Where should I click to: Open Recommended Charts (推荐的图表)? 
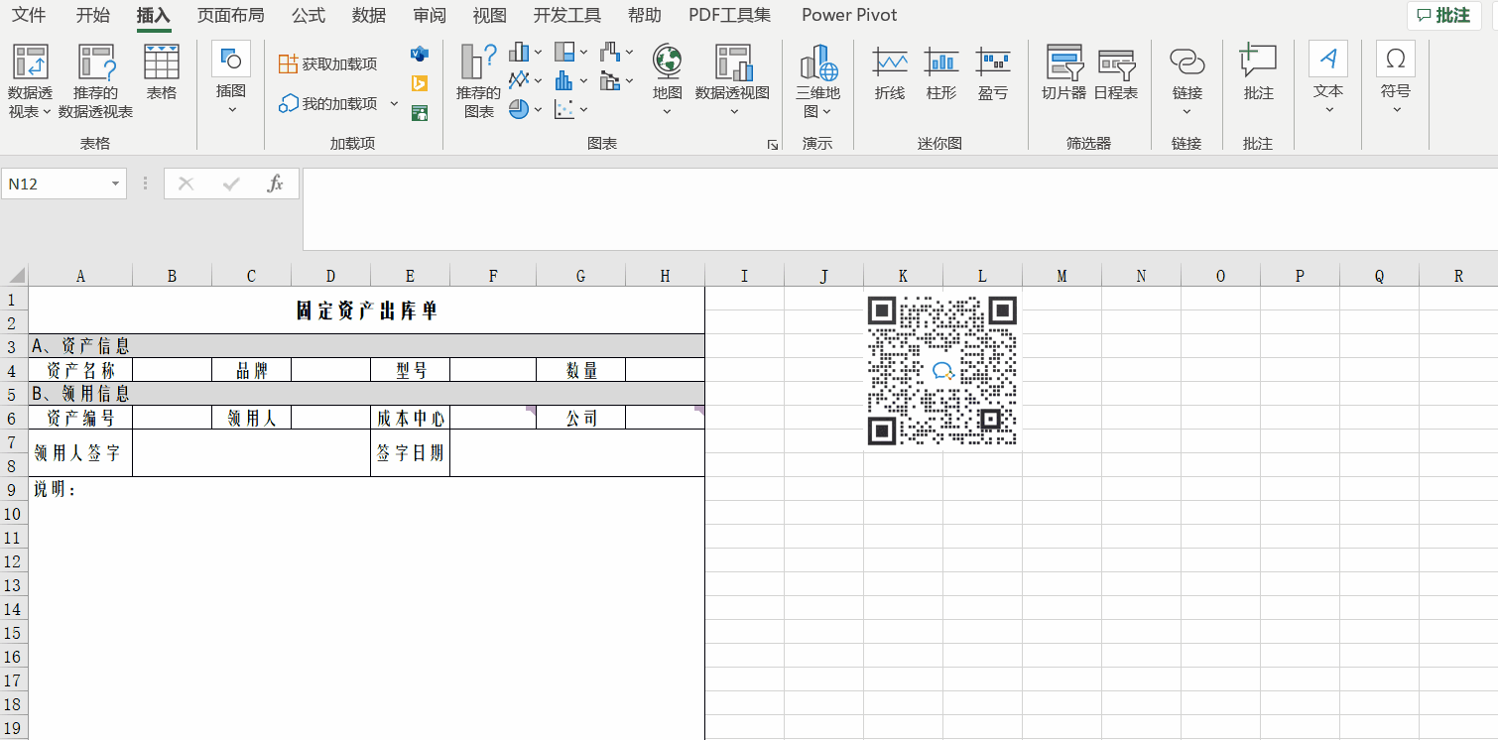tap(478, 82)
